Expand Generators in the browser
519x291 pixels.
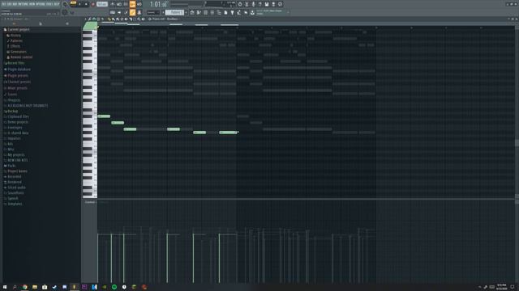click(18, 52)
